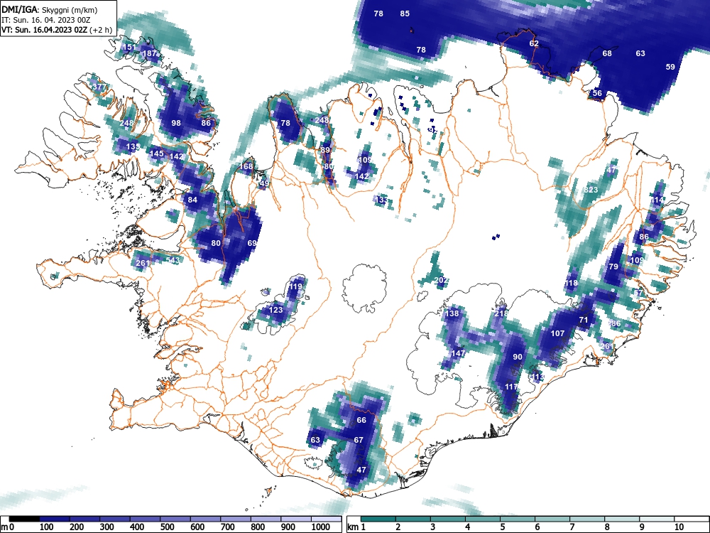Click the visibility value '98' on the map

point(175,123)
